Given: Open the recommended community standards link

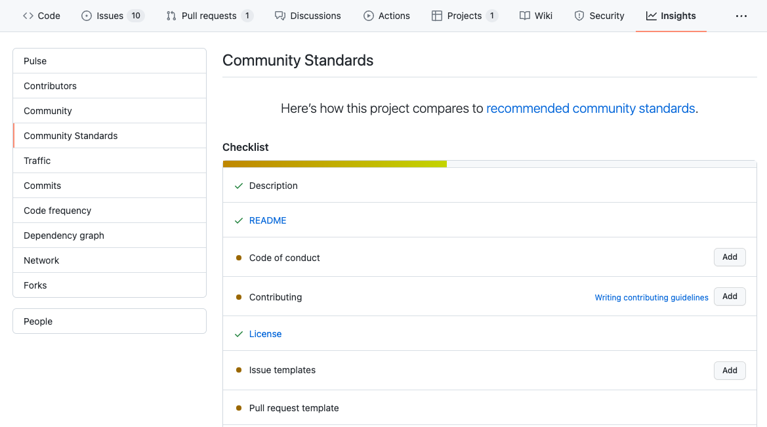Looking at the screenshot, I should coord(591,108).
